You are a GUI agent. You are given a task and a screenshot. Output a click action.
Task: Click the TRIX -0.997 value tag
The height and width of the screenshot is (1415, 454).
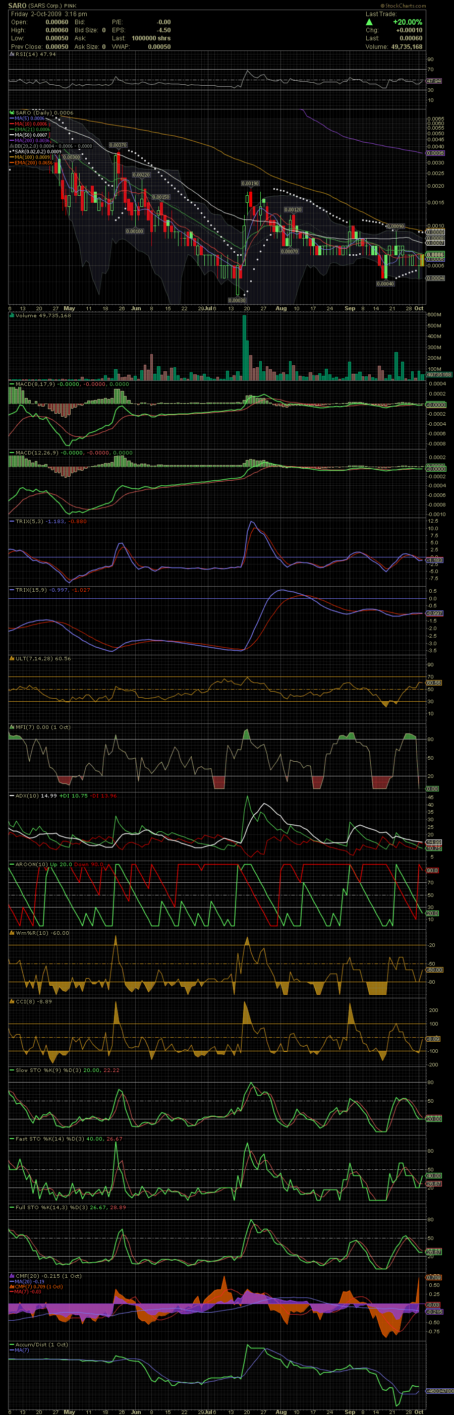click(x=435, y=613)
